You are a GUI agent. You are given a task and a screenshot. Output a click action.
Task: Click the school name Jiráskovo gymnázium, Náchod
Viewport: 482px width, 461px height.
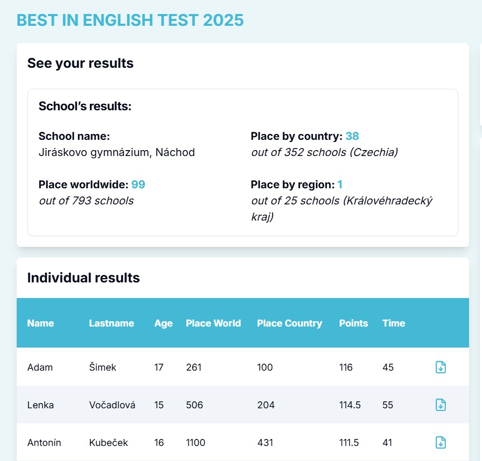pyautogui.click(x=117, y=152)
